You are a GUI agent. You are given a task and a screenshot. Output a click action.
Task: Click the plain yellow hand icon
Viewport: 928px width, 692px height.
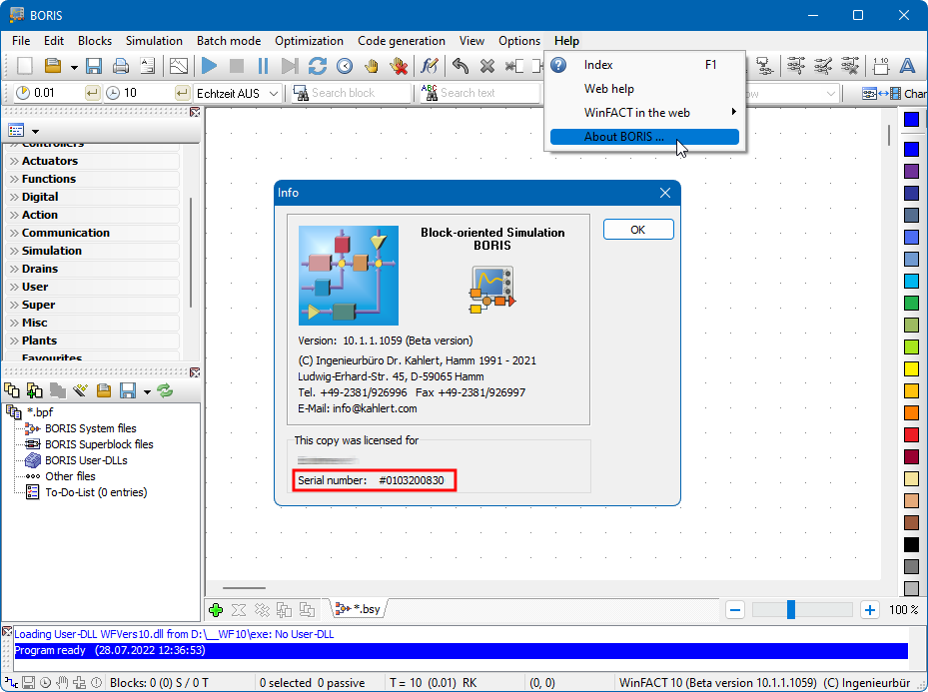371,66
